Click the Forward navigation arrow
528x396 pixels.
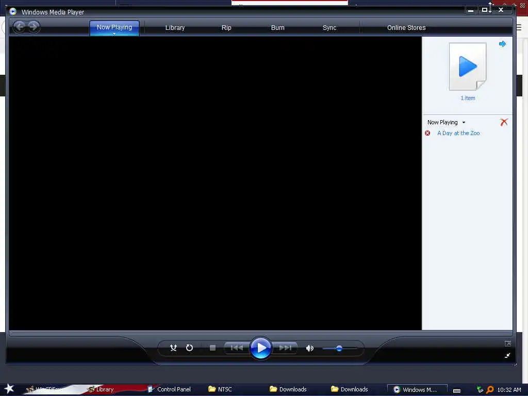point(34,27)
